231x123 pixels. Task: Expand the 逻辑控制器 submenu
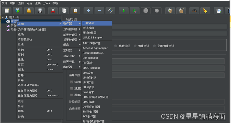pos(72,29)
